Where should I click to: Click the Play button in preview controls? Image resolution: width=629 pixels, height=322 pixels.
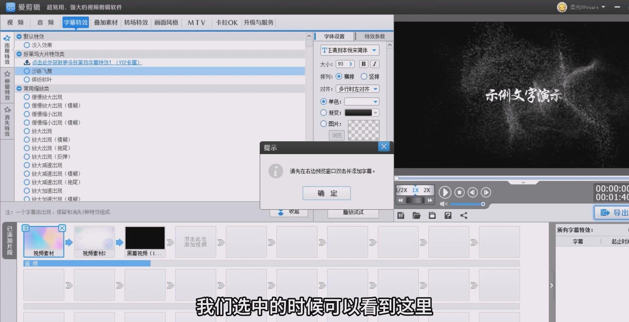tap(445, 192)
